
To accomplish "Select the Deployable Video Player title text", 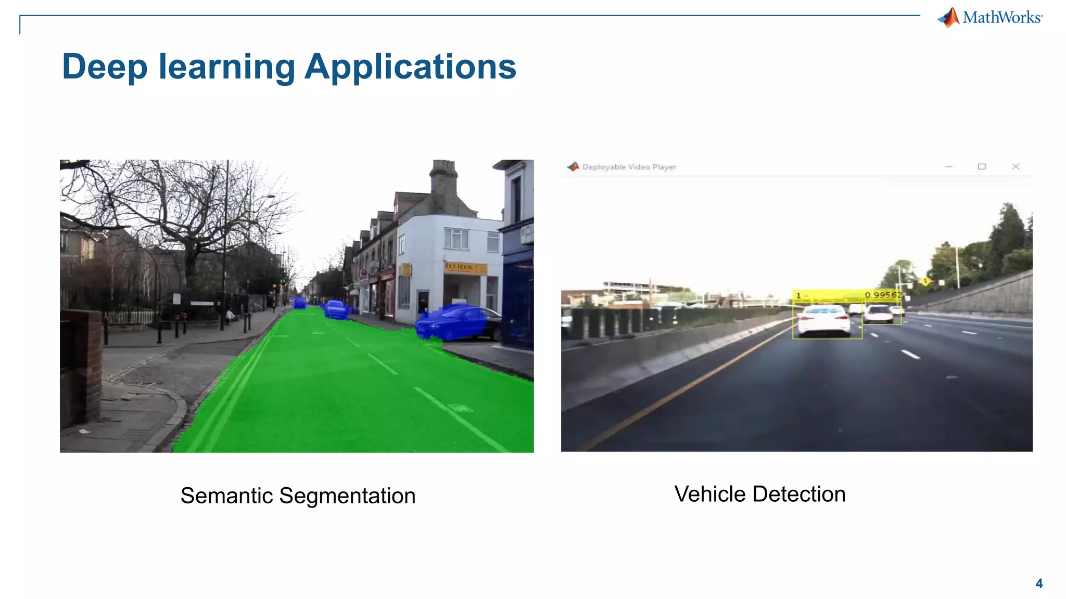I will point(629,167).
